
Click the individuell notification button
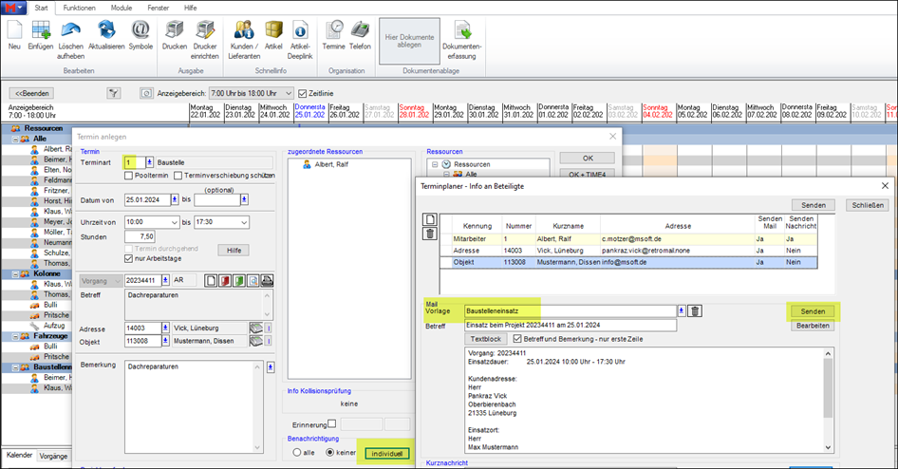tap(385, 453)
